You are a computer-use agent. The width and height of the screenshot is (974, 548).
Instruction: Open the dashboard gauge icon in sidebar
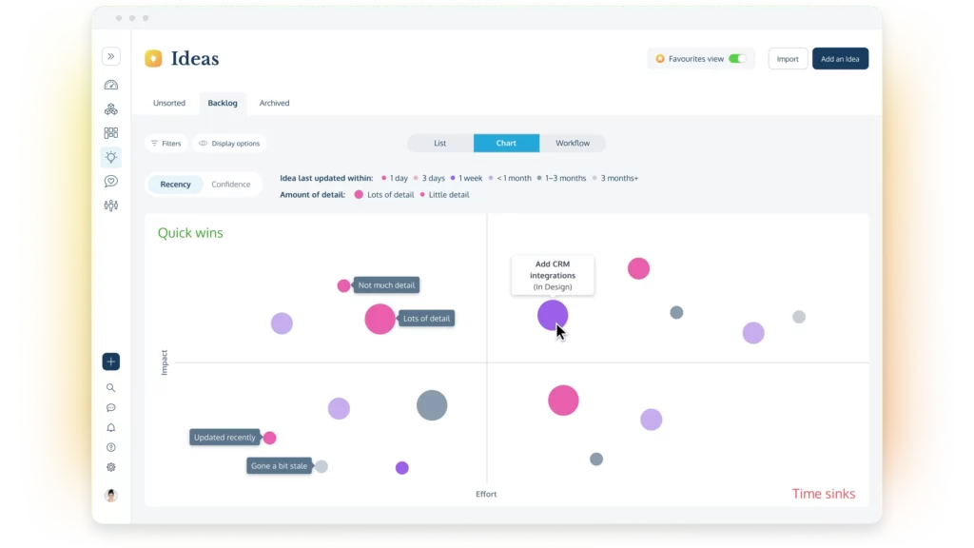coord(111,85)
